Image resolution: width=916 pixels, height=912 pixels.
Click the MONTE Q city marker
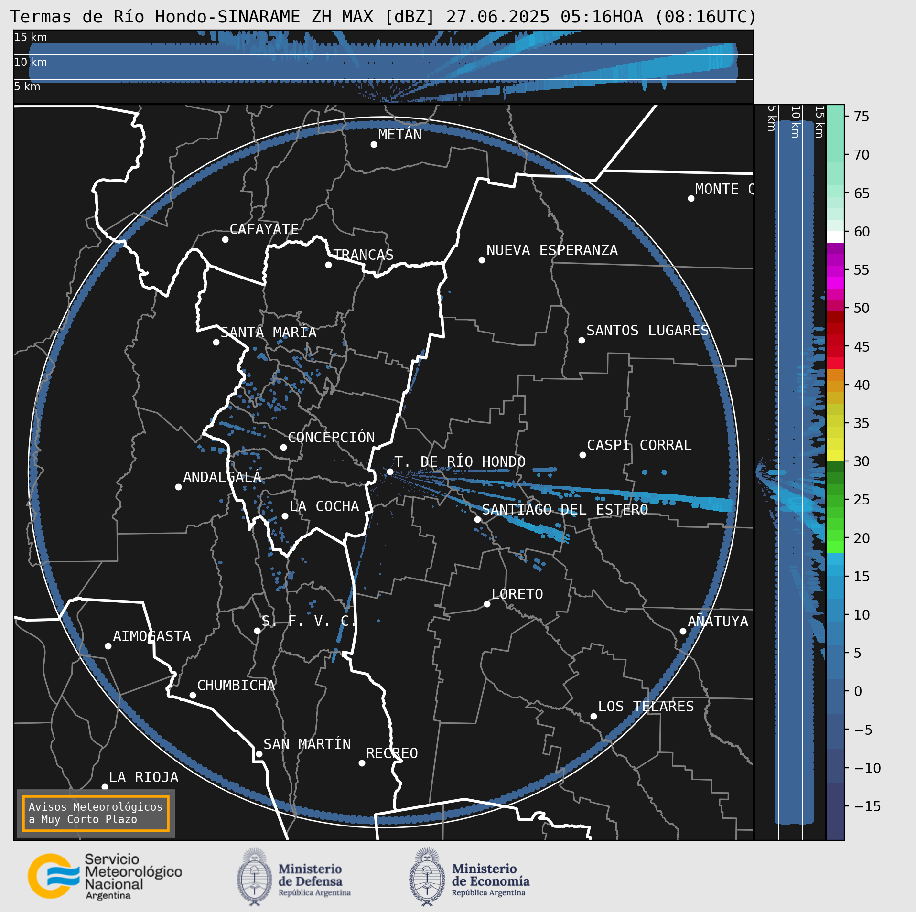pyautogui.click(x=691, y=198)
